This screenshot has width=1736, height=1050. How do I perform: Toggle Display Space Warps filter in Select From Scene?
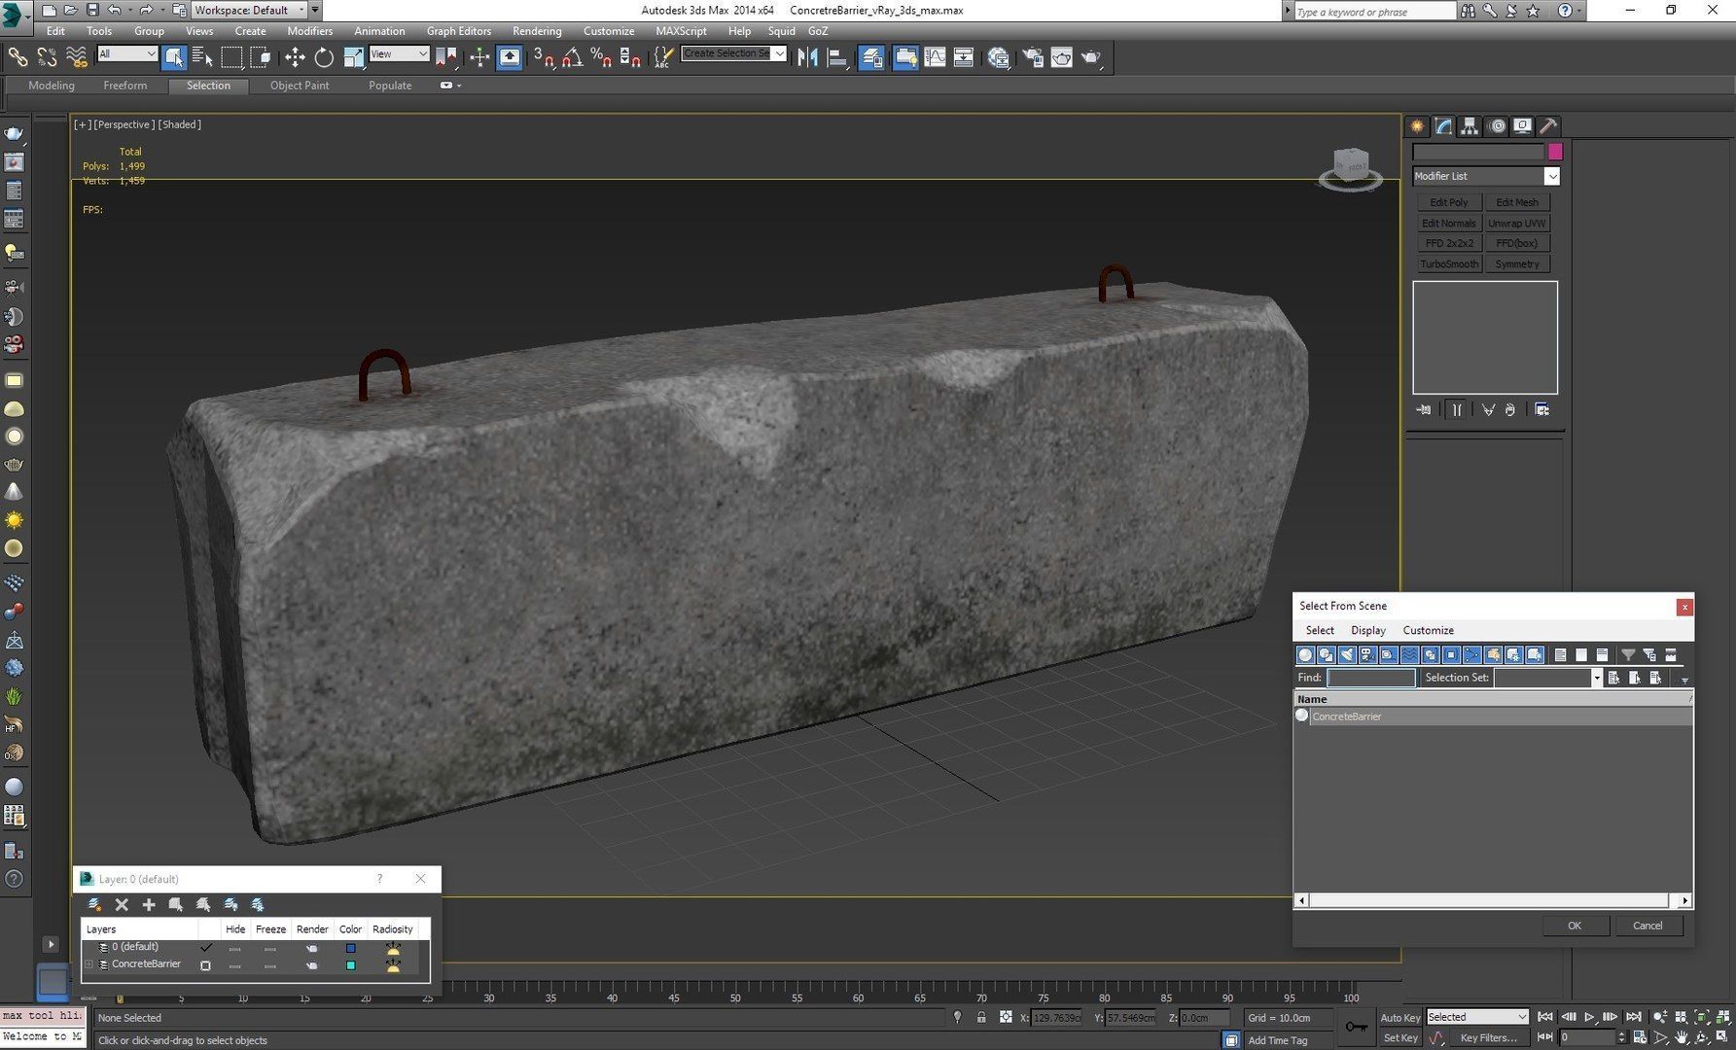[1409, 655]
